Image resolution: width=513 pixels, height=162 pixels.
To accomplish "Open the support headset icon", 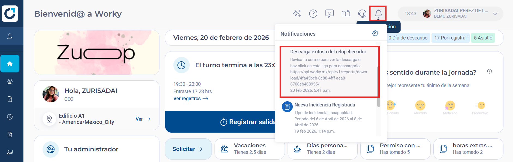I will coord(362,13).
